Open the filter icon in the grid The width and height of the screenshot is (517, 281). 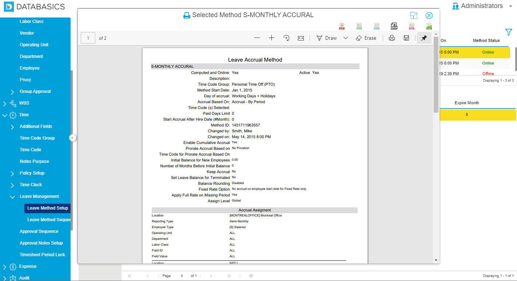pos(509,32)
